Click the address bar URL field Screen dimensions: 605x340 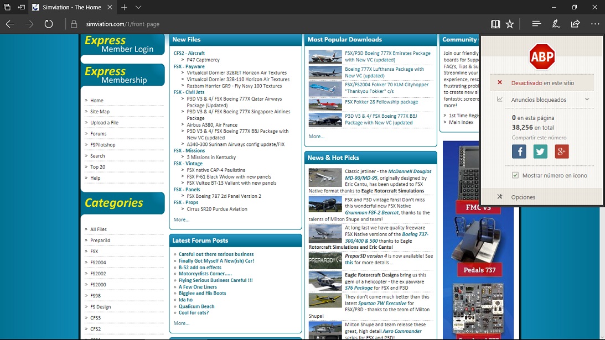pyautogui.click(x=123, y=24)
